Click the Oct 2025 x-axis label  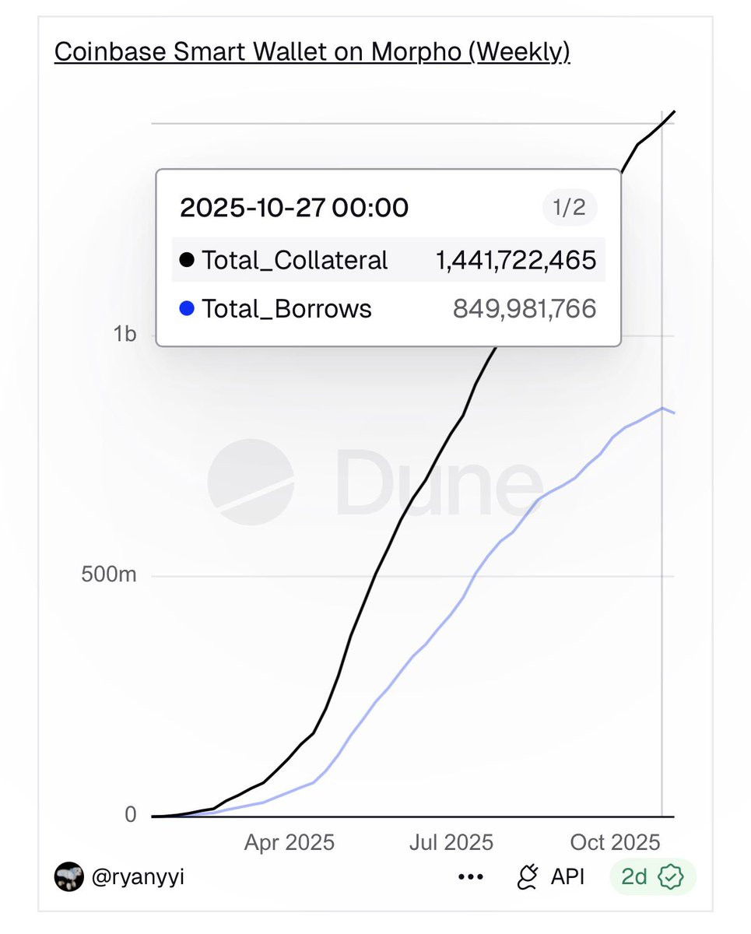click(x=615, y=842)
